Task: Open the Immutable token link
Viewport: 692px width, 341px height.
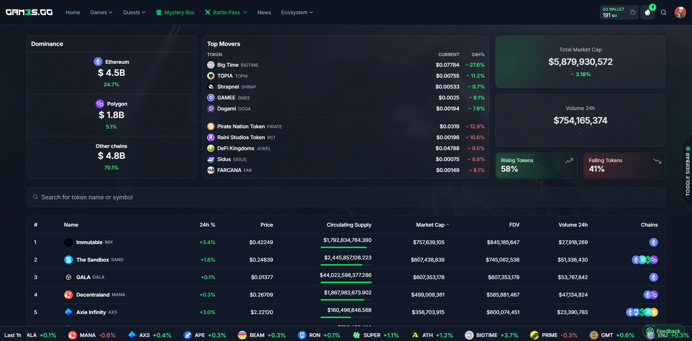Action: pos(89,242)
